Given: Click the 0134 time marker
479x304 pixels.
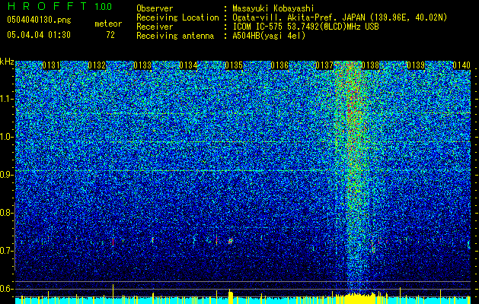Looking at the screenshot, I should pos(188,65).
